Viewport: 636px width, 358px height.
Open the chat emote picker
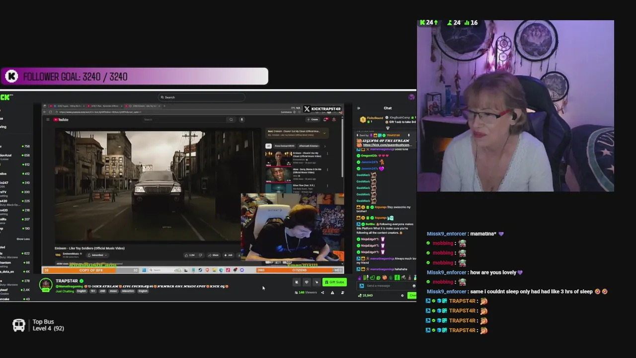[x=413, y=286]
